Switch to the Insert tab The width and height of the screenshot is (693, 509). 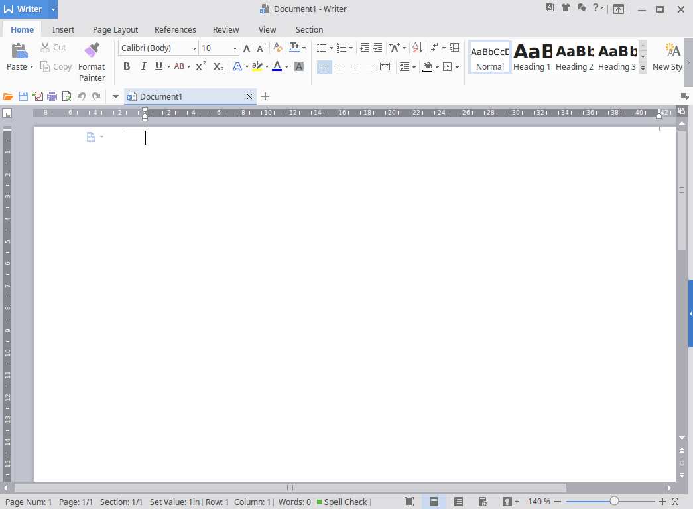(63, 29)
